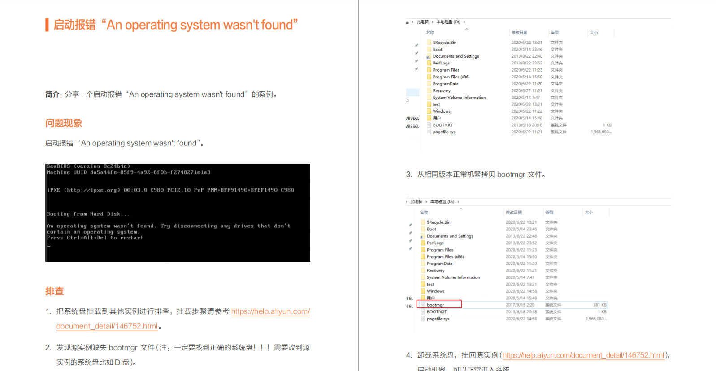The image size is (716, 371).
Task: Click Program Files (x86) name in the bottom explorer
Action: 445,257
